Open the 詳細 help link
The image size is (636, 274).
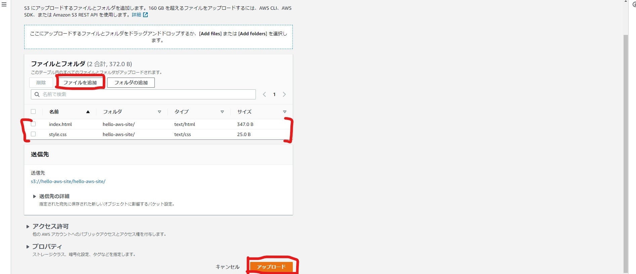(136, 15)
